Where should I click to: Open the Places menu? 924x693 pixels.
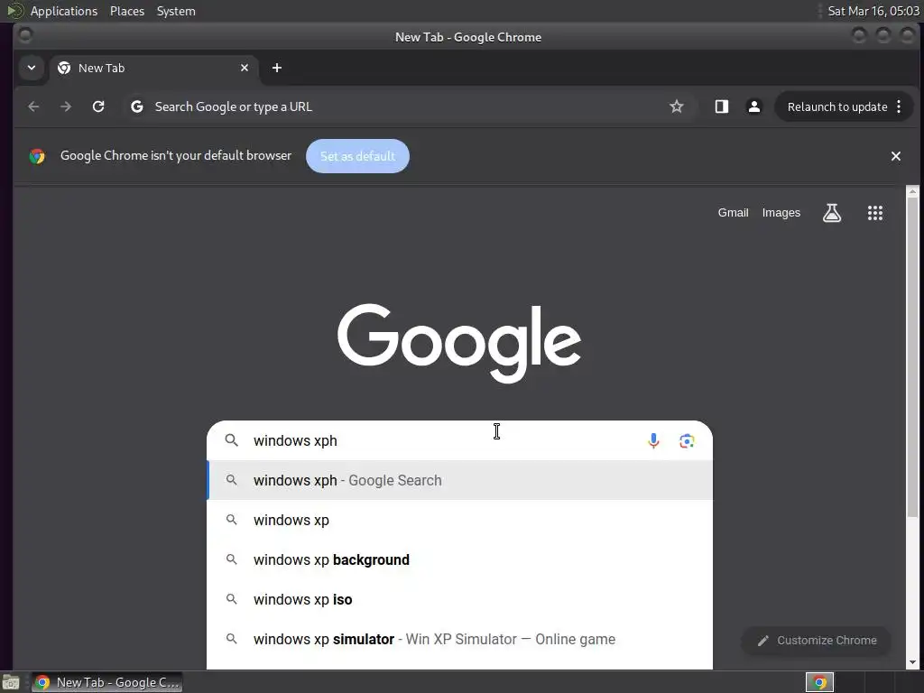127,11
